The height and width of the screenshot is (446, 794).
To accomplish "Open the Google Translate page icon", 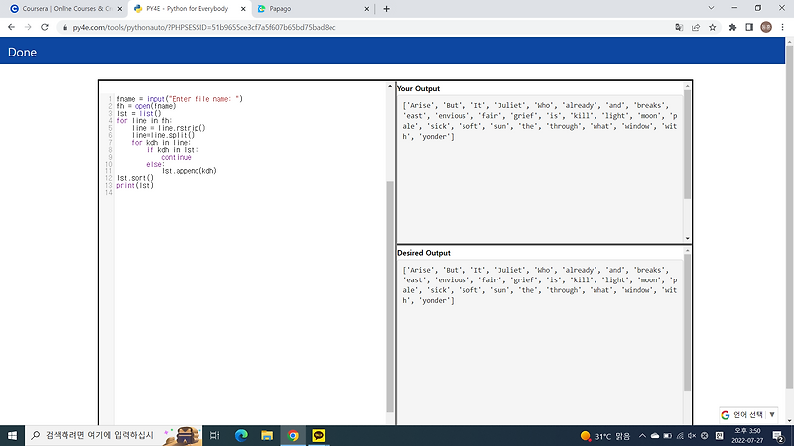I will 679,28.
